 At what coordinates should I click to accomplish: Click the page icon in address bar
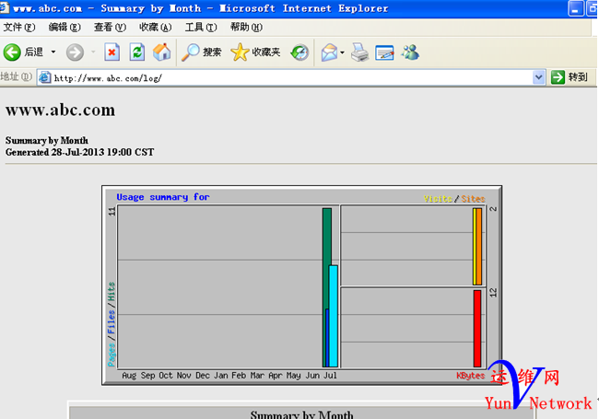pos(45,77)
